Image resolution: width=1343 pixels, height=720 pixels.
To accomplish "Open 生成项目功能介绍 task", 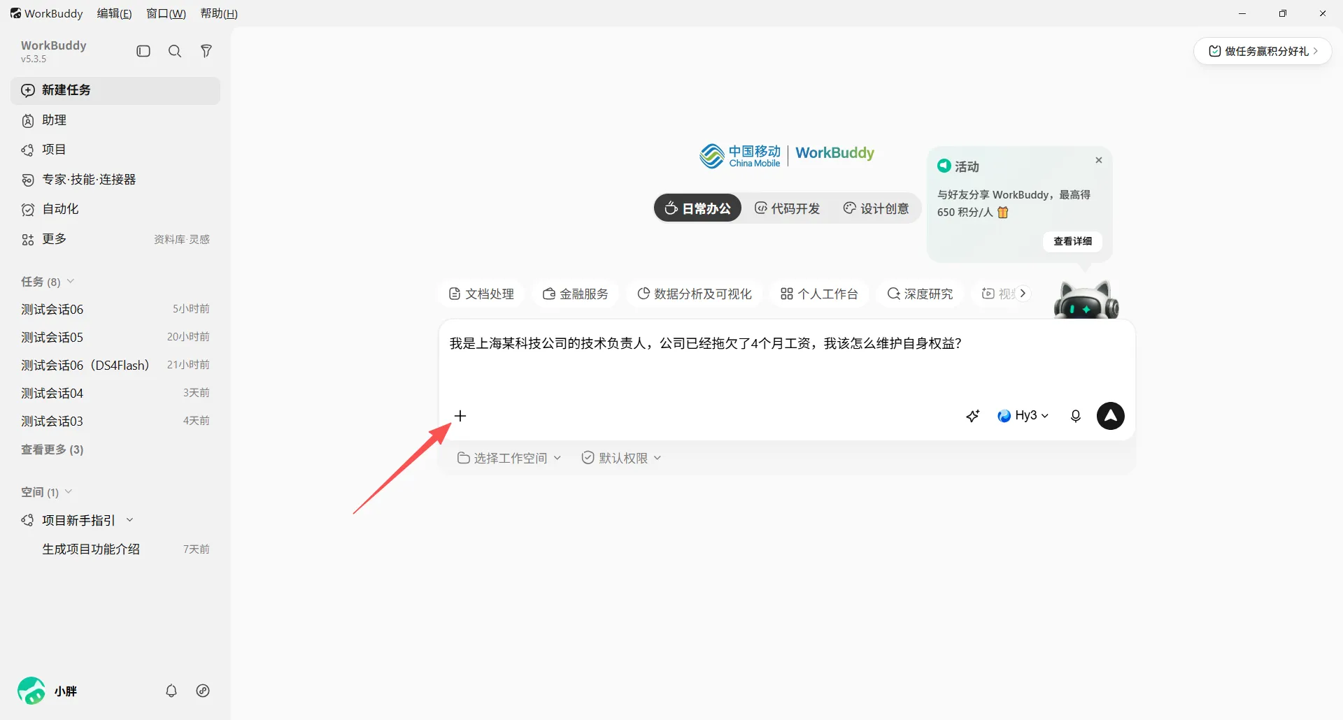I will coord(115,549).
